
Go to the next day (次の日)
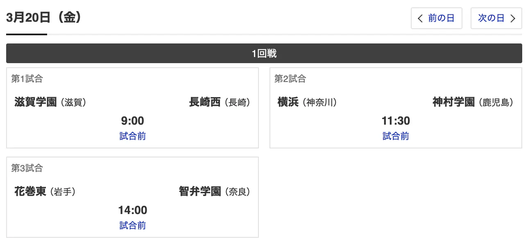(496, 18)
